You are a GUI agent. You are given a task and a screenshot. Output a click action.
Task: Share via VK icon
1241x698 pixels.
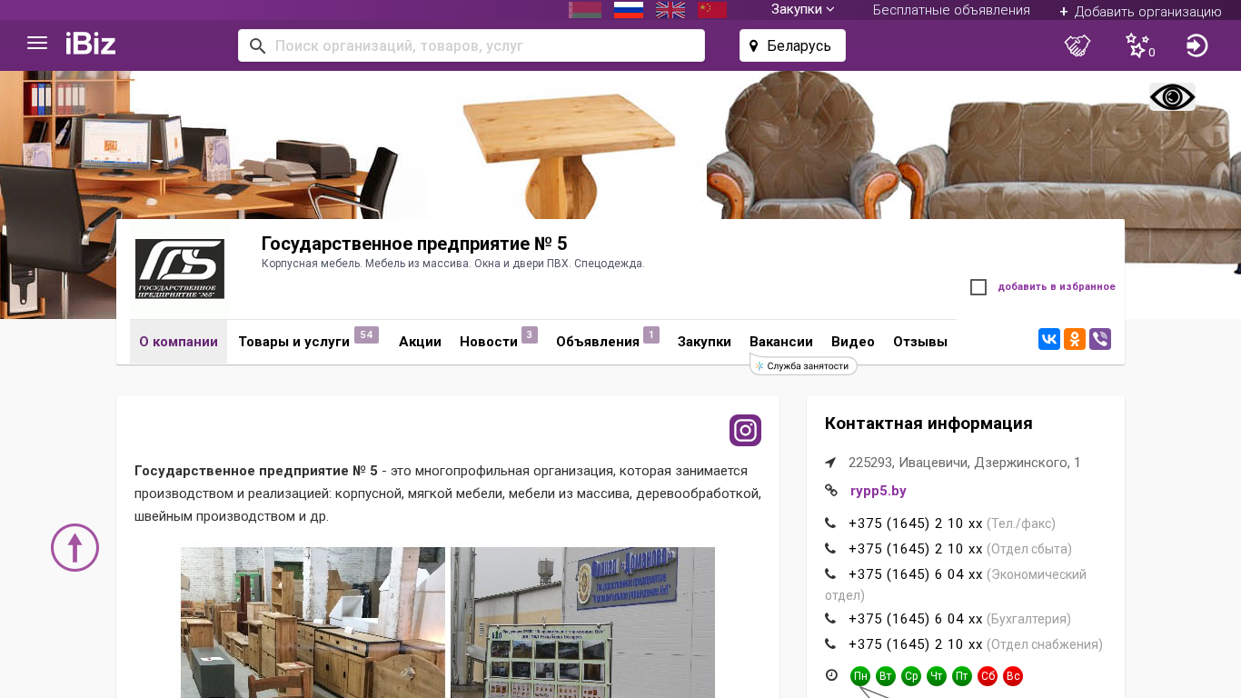point(1049,339)
